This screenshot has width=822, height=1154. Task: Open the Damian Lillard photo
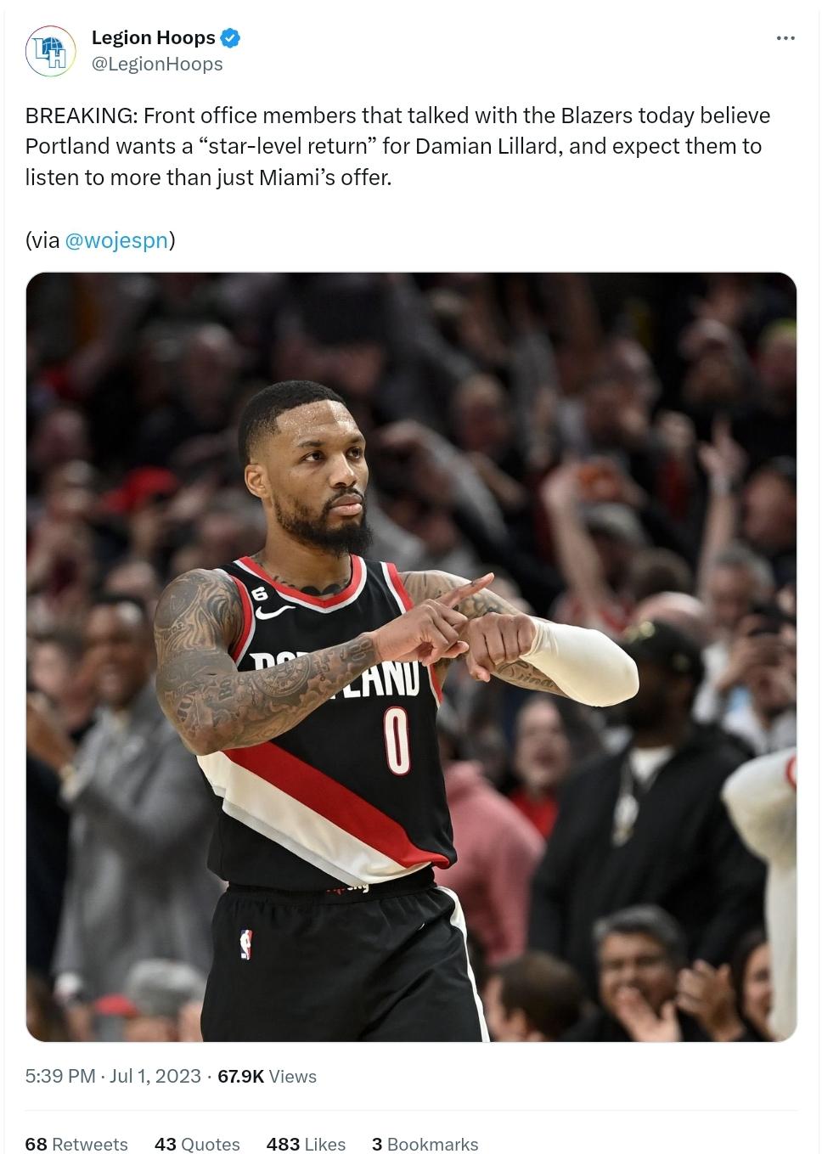tap(411, 656)
